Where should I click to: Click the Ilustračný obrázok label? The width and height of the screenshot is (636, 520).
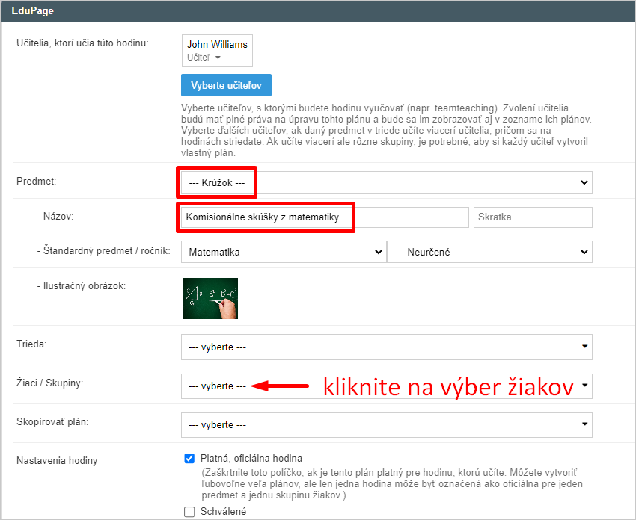(x=81, y=286)
